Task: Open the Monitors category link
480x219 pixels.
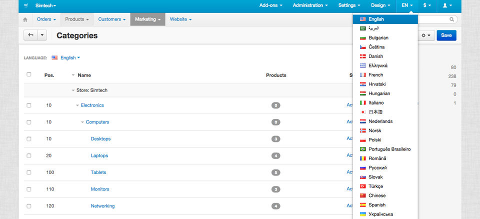Action: pos(100,189)
